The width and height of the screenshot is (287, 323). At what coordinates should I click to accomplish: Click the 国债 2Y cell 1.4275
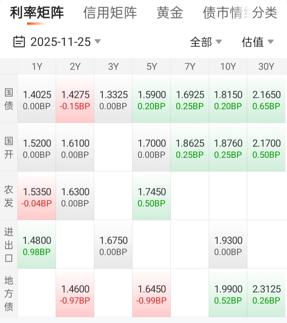(75, 100)
